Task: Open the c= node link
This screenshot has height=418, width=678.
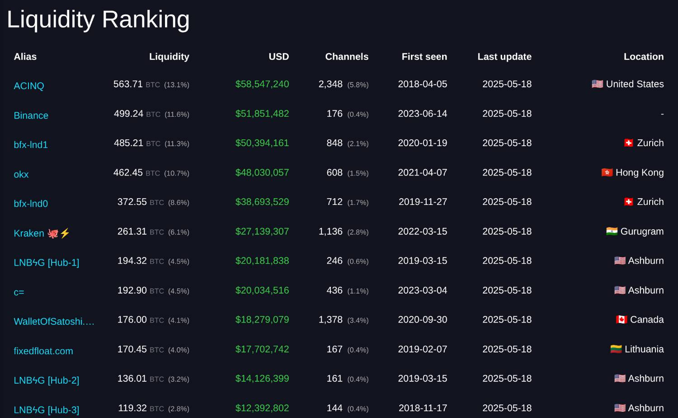Action: pos(19,292)
